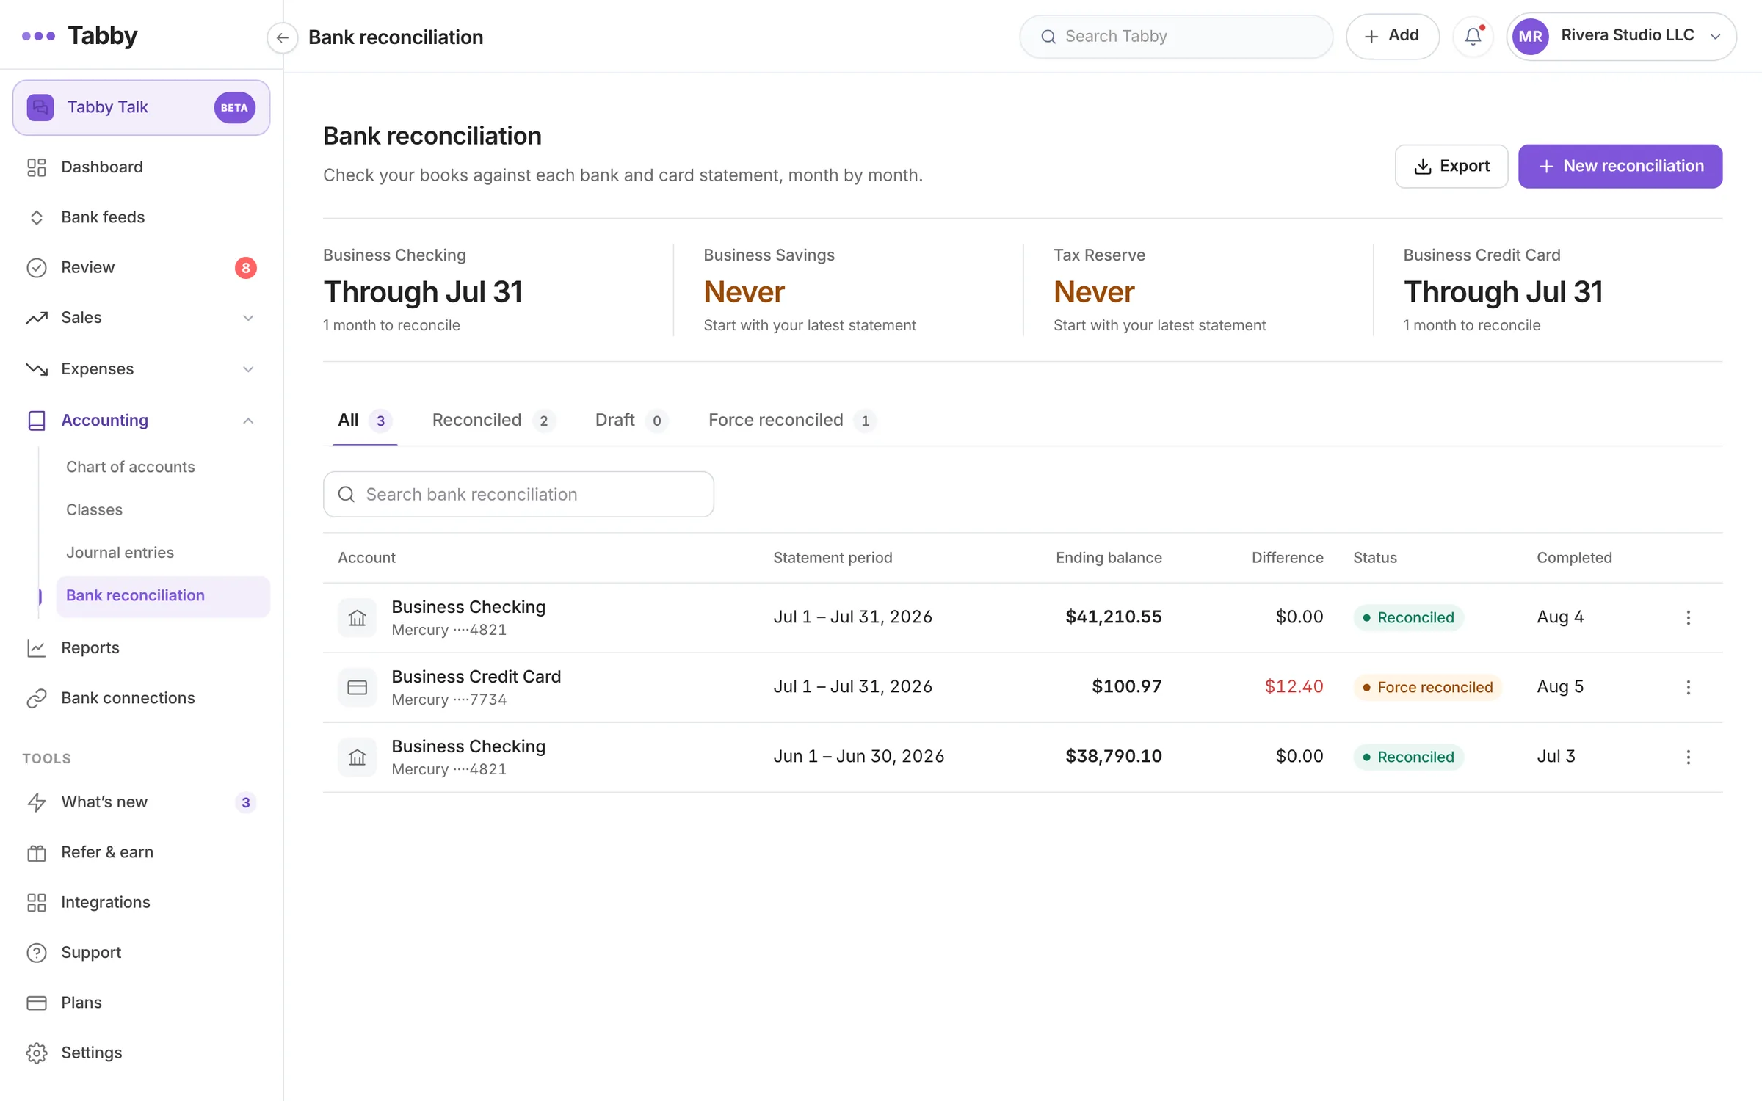Switch to the Reconciled tab

click(x=493, y=421)
